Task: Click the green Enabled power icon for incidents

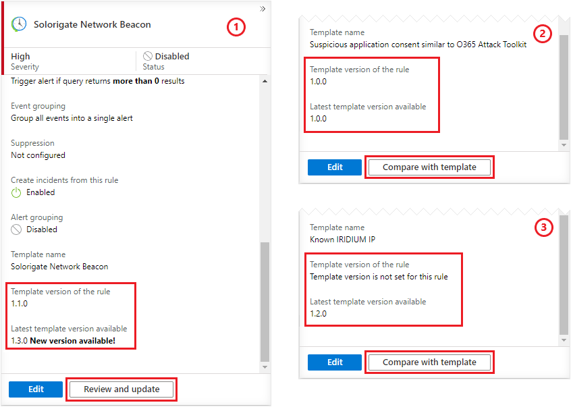Action: point(16,192)
